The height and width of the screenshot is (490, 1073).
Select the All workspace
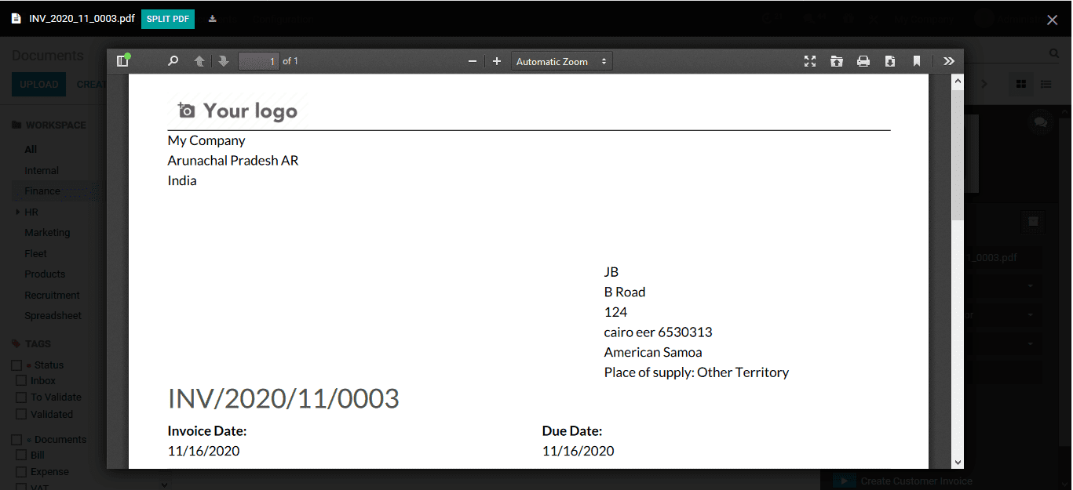point(31,150)
